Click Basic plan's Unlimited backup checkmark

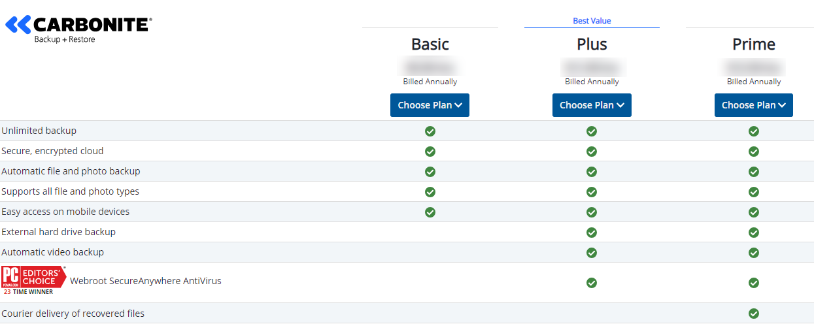click(430, 131)
